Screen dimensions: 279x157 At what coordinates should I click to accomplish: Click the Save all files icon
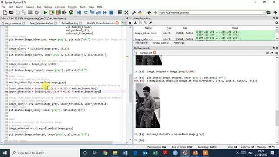click(24, 13)
